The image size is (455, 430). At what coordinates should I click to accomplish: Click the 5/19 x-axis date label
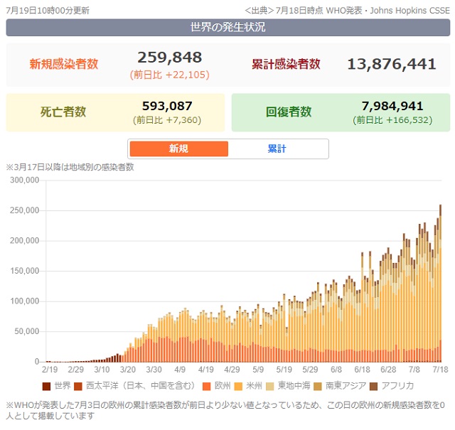(x=284, y=370)
